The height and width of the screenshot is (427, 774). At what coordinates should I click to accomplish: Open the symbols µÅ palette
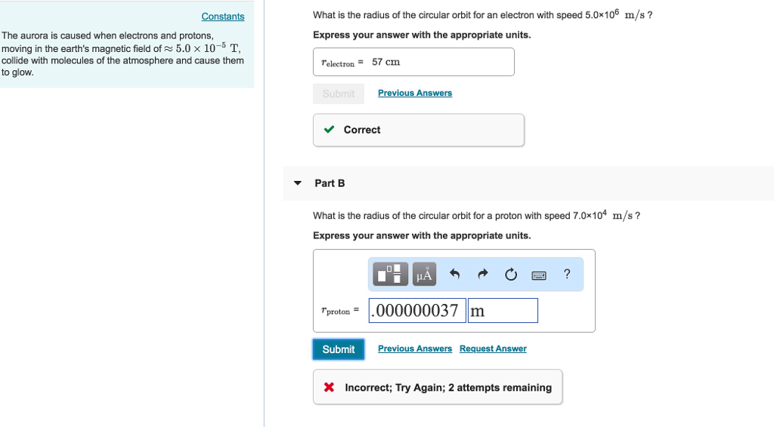(425, 274)
